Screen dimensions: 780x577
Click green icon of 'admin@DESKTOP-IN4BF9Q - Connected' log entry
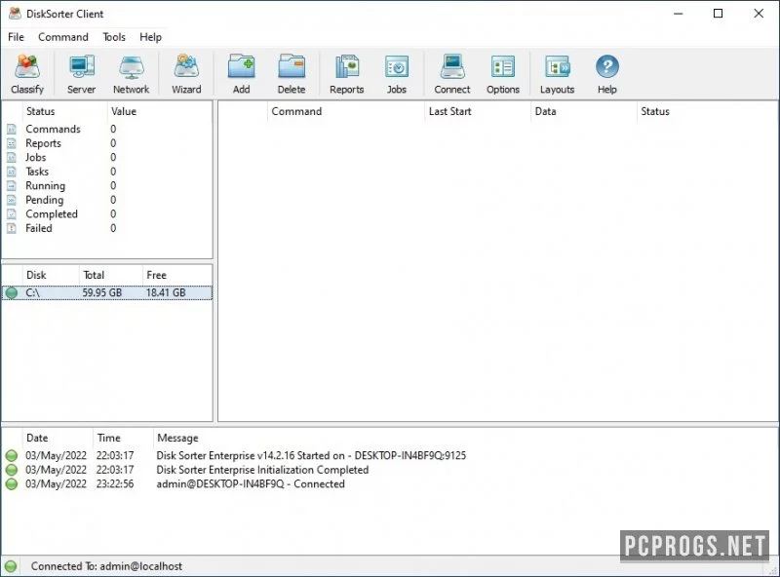point(11,484)
